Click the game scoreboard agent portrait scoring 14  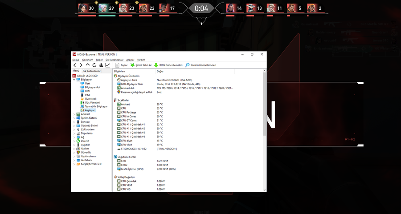[231, 8]
